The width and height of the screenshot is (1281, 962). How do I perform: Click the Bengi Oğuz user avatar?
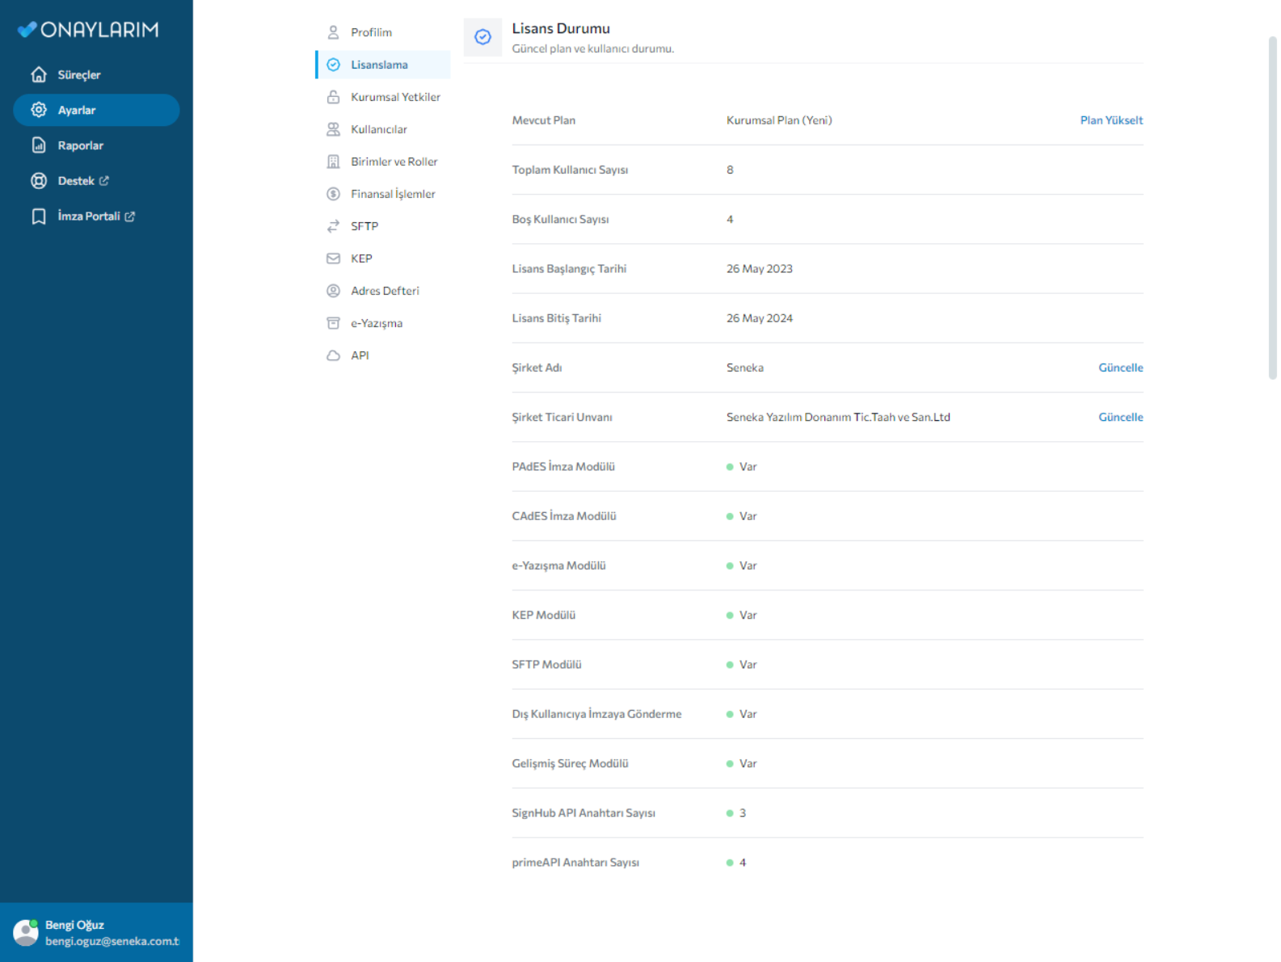pos(26,932)
